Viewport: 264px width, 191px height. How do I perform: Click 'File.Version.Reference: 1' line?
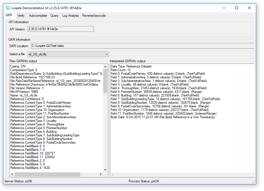(27, 88)
